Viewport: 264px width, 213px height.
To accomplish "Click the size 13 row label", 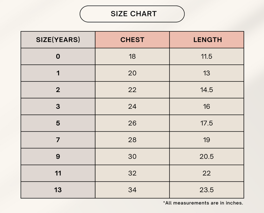I will click(x=58, y=190).
